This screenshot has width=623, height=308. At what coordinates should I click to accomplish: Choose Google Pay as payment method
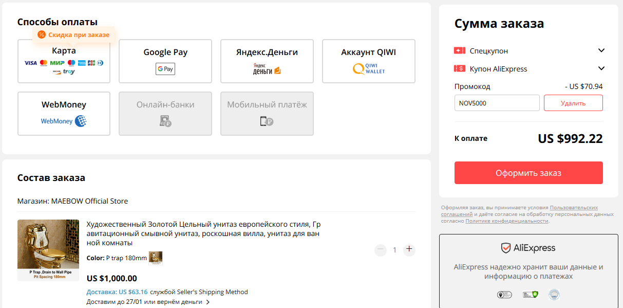[165, 61]
